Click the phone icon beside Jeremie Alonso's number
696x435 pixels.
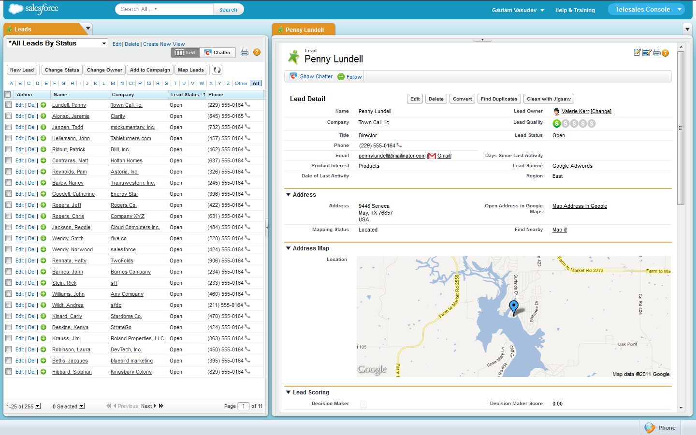[247, 116]
